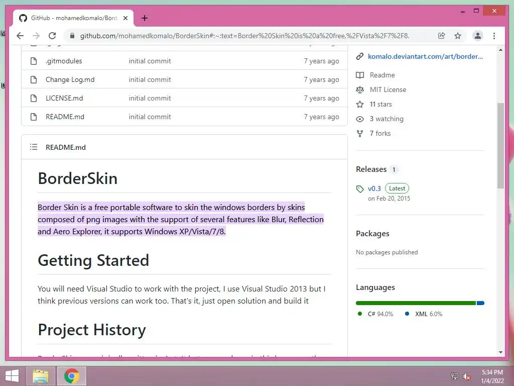Open initial commit message for .gitmodules
Image resolution: width=514 pixels, height=386 pixels.
pos(150,61)
